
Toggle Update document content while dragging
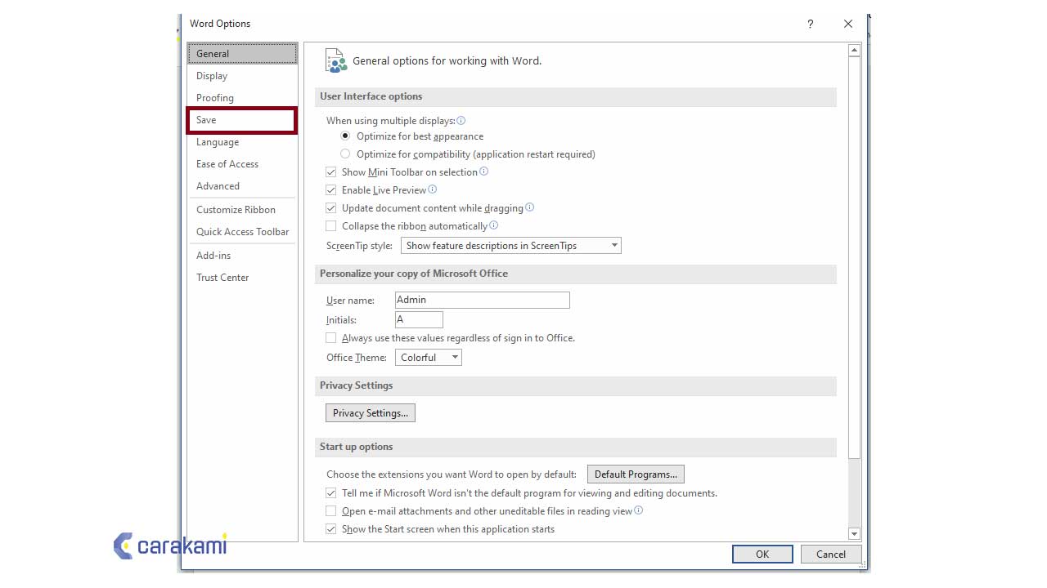click(x=331, y=208)
